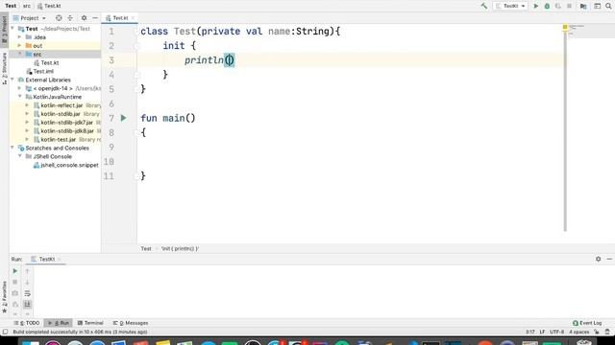
Task: Click the down arrow in the Run panel
Action: coord(28,282)
